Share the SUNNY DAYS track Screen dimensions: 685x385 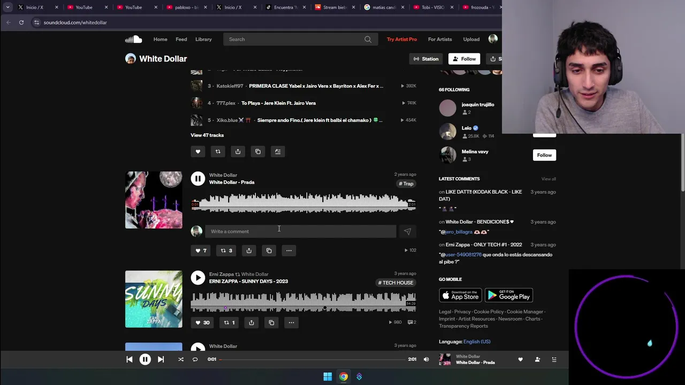click(x=252, y=322)
